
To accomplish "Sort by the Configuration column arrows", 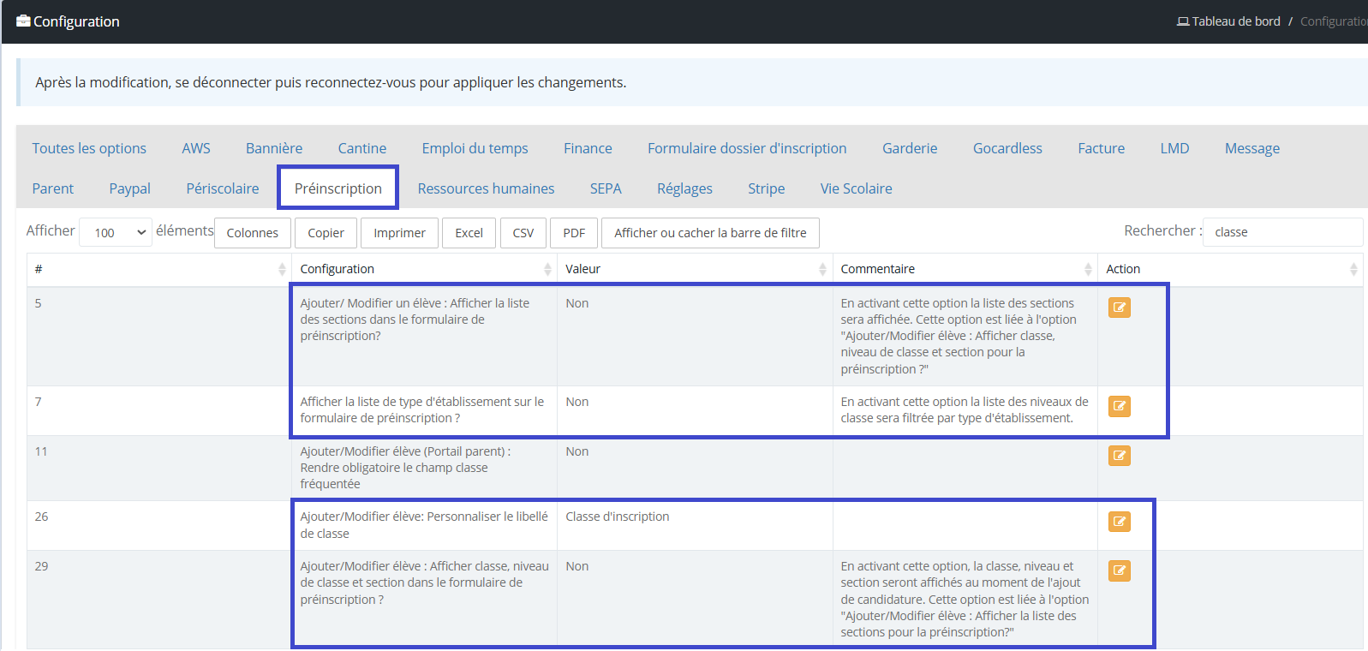I will (547, 269).
